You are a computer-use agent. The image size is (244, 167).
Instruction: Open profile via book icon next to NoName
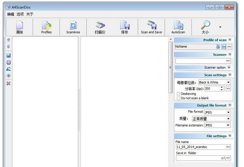tap(218, 46)
